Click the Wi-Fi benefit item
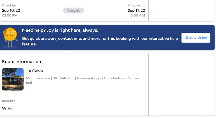Image resolution: width=216 pixels, height=118 pixels. coord(7,108)
